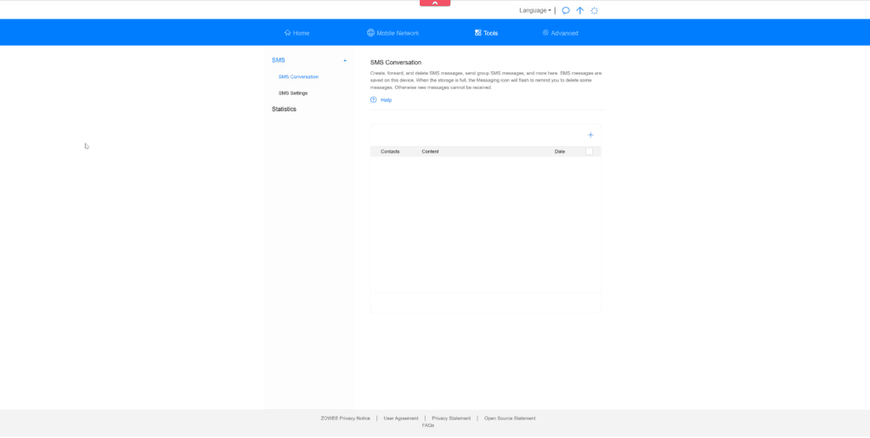Open the messages speech bubble icon
Screen dimensions: 870x438
[566, 11]
